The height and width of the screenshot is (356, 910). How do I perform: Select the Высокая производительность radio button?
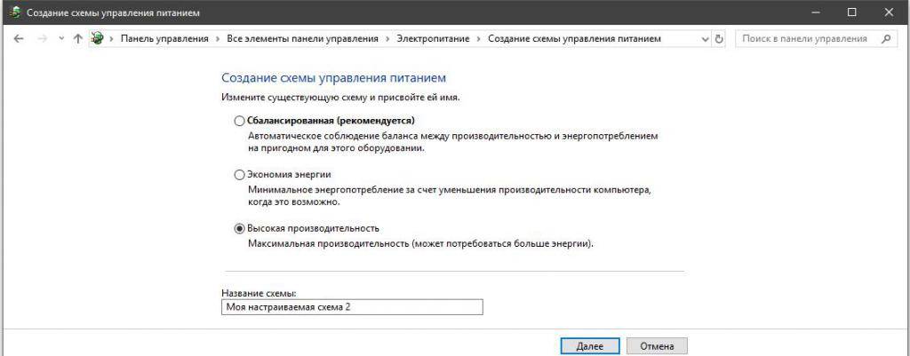(x=239, y=228)
